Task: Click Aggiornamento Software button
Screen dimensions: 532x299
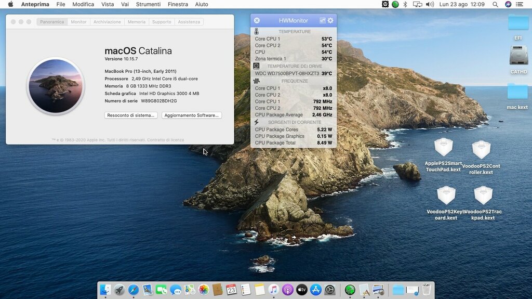Action: pos(192,115)
